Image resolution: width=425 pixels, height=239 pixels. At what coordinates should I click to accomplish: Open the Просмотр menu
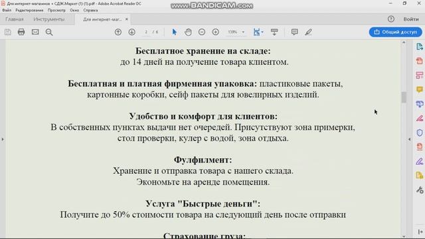coord(56,11)
